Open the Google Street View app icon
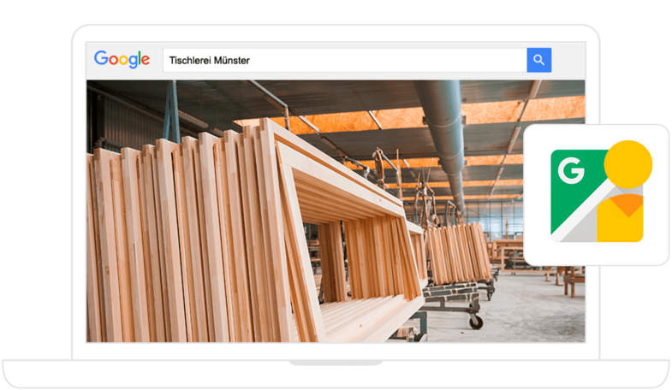Image resolution: width=672 pixels, height=390 pixels. point(598,195)
